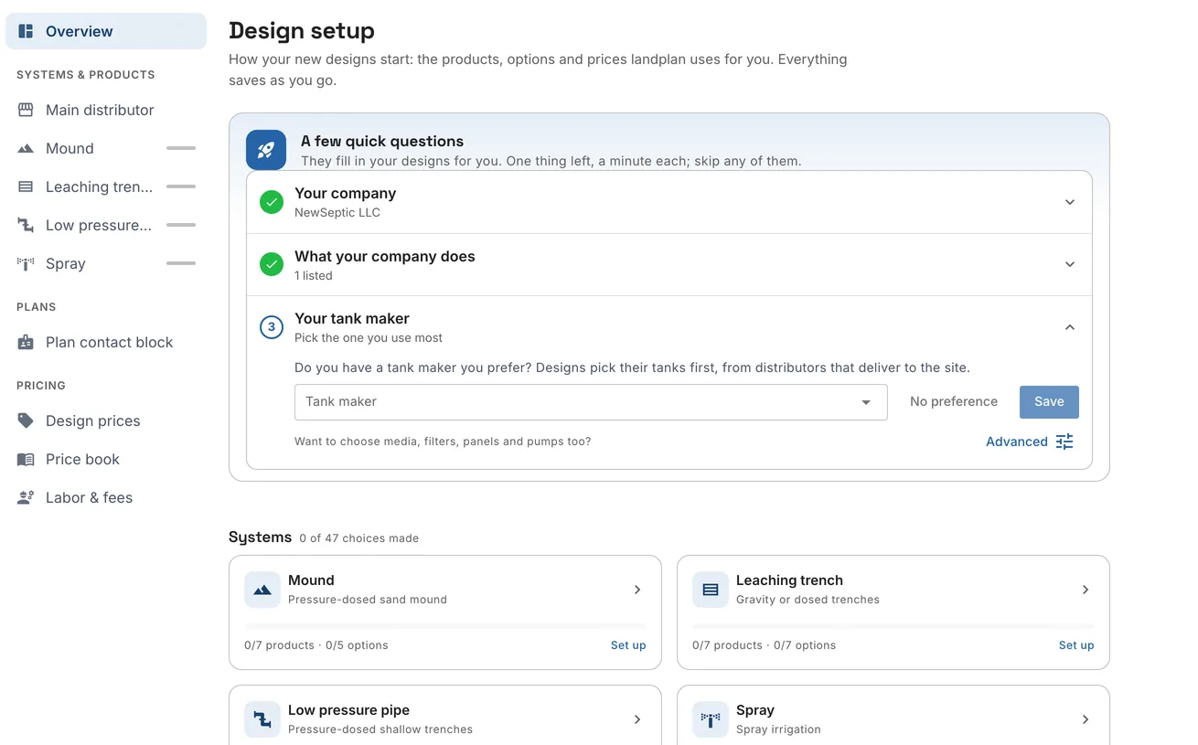The height and width of the screenshot is (745, 1198).
Task: Open the Tank maker dropdown
Action: [591, 402]
